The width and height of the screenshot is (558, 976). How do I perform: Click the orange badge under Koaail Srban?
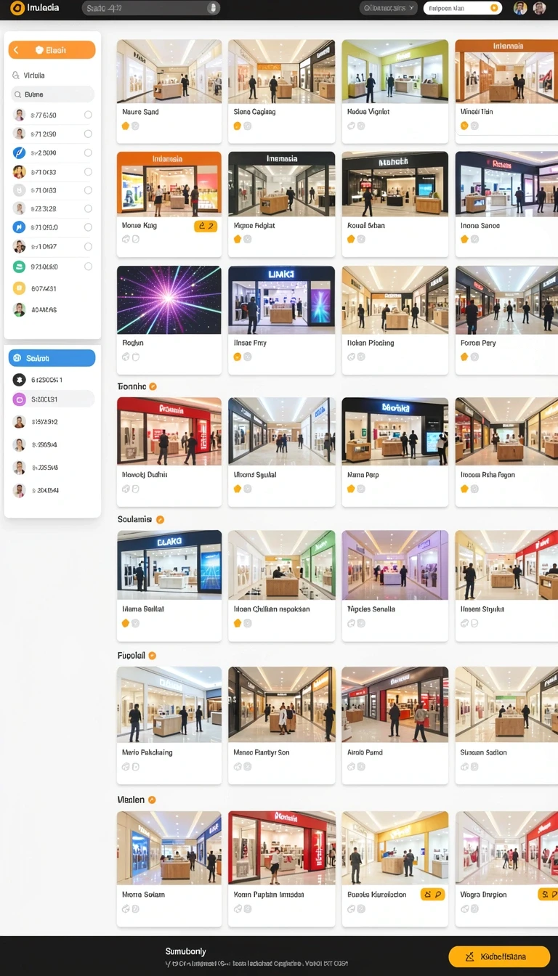[x=351, y=239]
